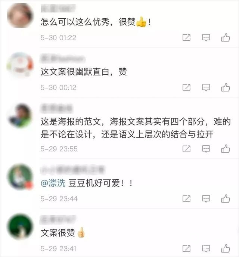Share the 5-30 00:12 comment
This screenshot has width=239, height=257.
(186, 87)
